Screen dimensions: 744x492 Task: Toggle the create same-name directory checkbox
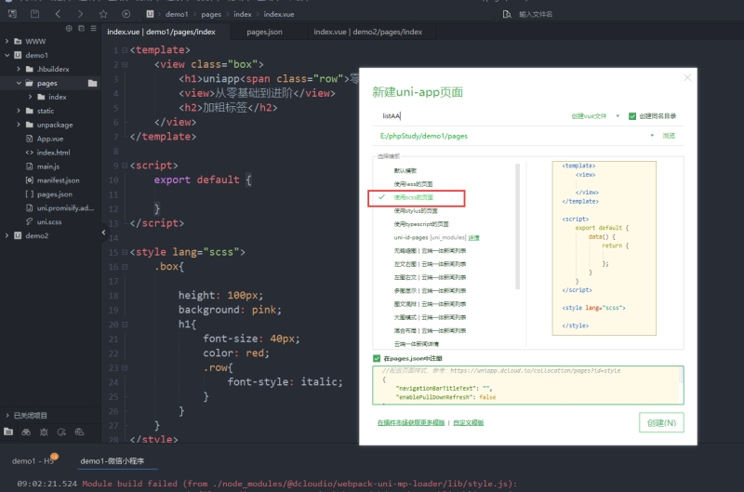click(632, 116)
